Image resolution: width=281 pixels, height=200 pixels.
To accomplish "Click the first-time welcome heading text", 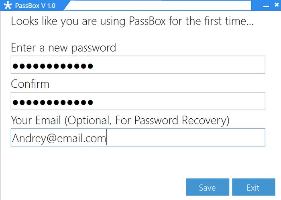I will point(132,21).
